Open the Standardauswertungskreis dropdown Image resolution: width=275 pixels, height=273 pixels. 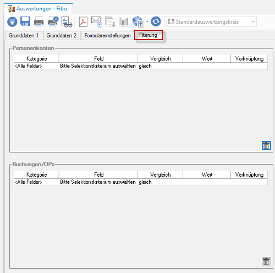[211, 21]
